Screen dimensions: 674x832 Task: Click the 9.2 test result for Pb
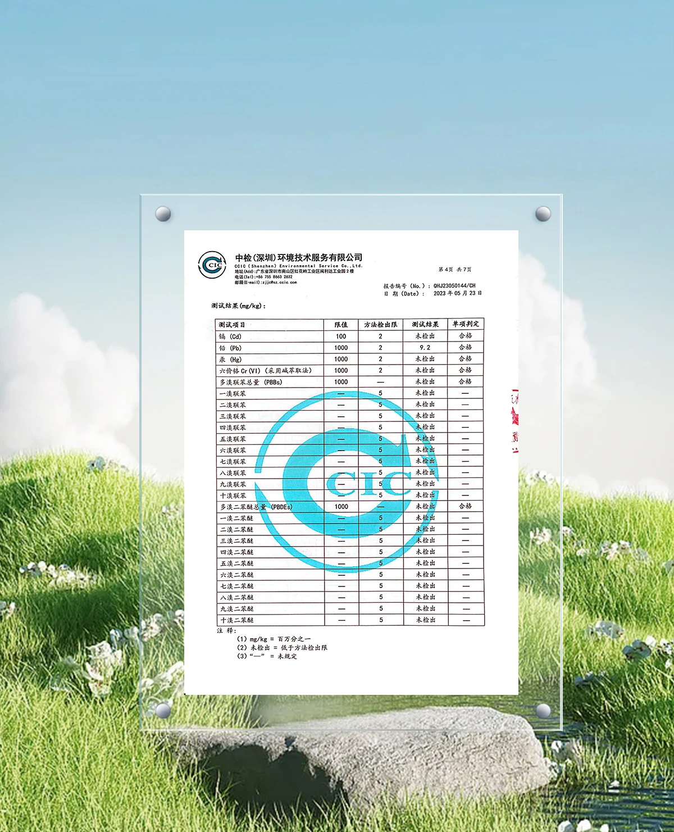pos(425,347)
